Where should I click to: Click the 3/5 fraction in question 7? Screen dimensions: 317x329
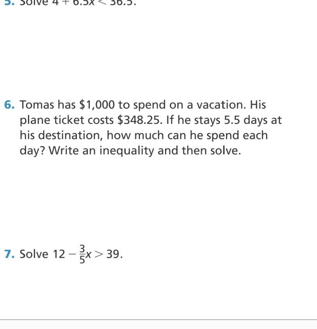82,254
